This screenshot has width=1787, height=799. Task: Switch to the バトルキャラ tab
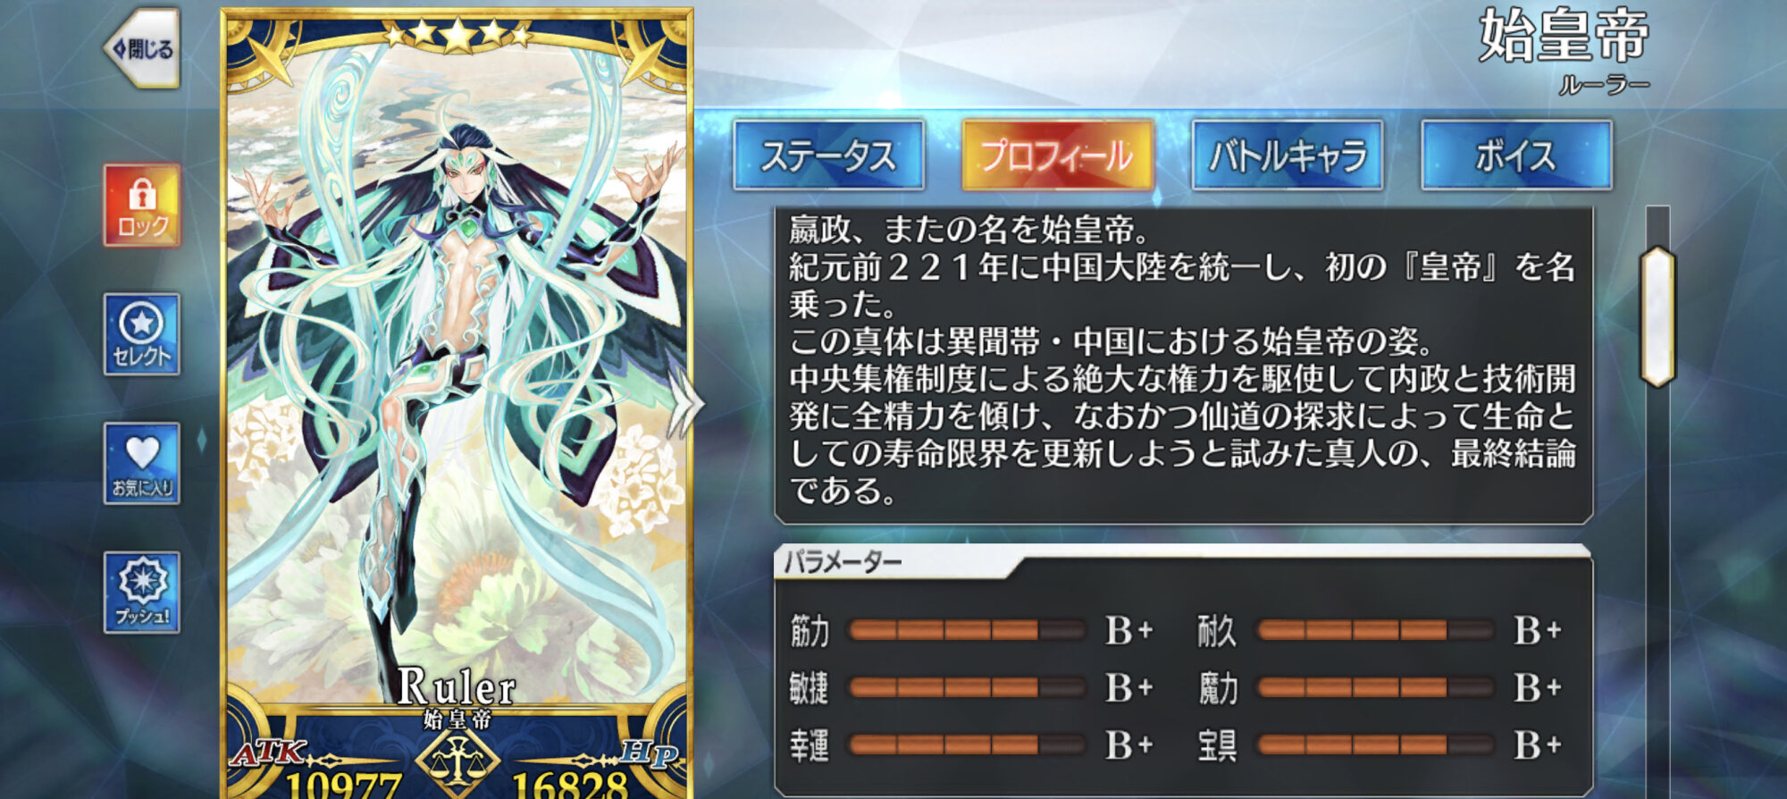click(x=1288, y=156)
